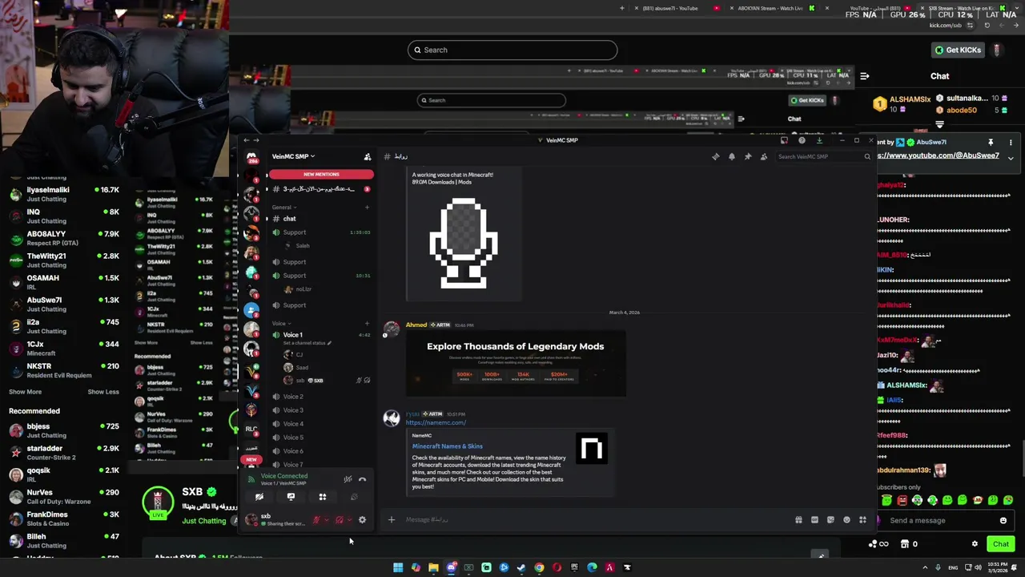Open Discord inbox icon in title bar
Screen dimensions: 1025x577
point(784,140)
